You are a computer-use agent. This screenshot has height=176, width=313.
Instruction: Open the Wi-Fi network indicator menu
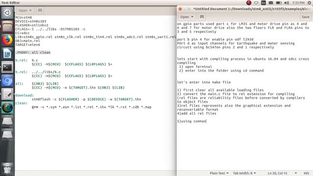pyautogui.click(x=256, y=3)
